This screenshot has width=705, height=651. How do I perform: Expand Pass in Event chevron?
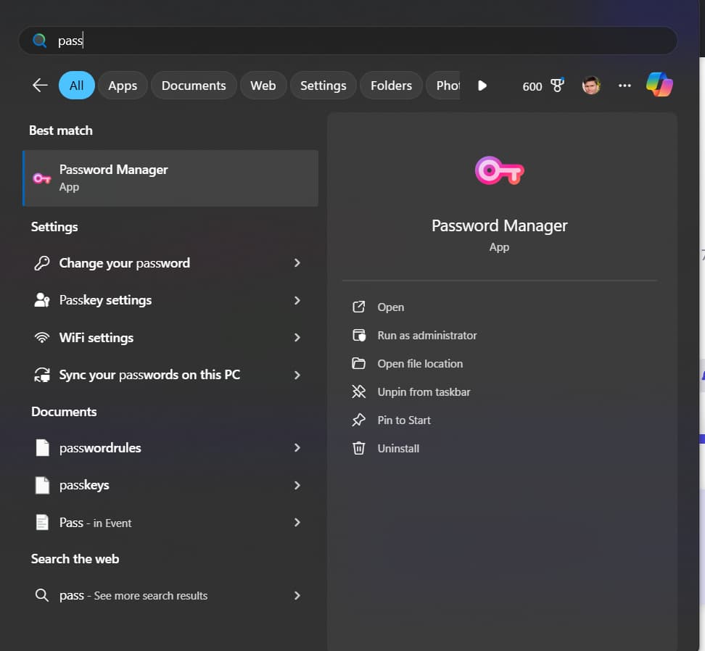297,522
